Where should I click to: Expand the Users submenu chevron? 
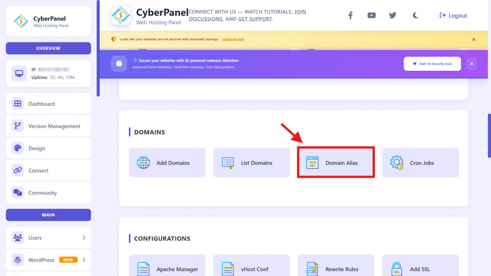coord(84,237)
